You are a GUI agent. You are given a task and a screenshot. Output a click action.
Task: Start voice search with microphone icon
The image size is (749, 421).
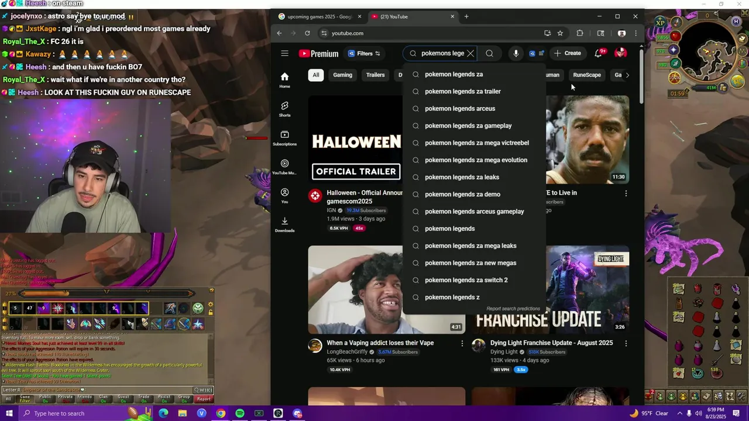[516, 53]
